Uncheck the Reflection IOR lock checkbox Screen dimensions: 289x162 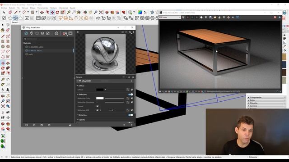[98, 110]
